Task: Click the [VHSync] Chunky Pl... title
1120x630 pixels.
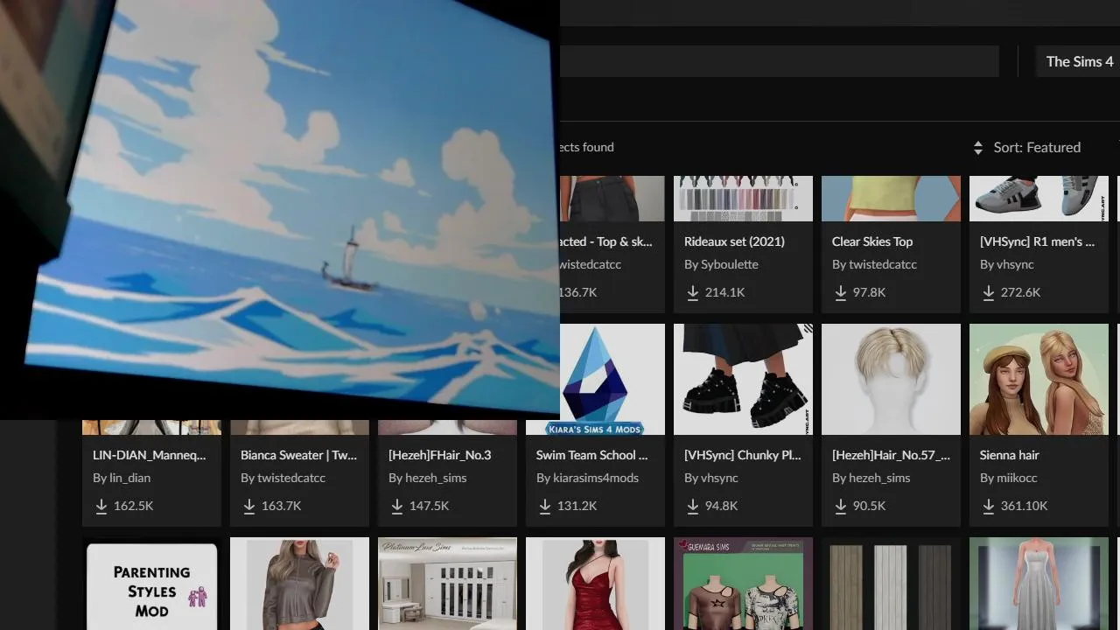Action: click(x=742, y=455)
